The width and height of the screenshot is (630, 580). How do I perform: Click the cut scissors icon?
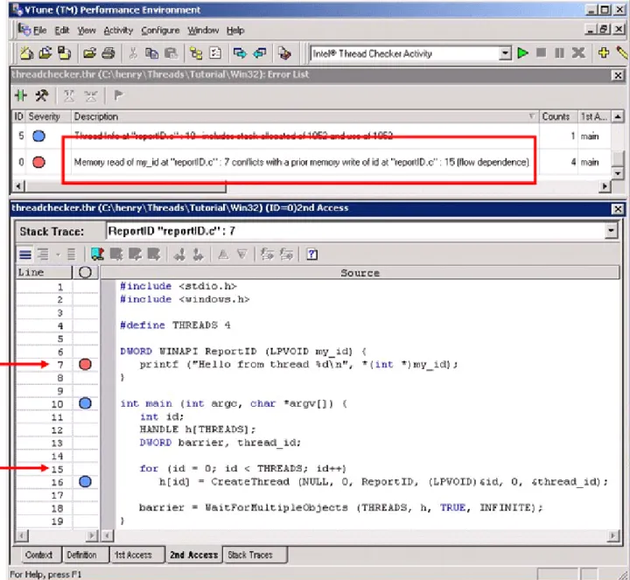(x=133, y=53)
